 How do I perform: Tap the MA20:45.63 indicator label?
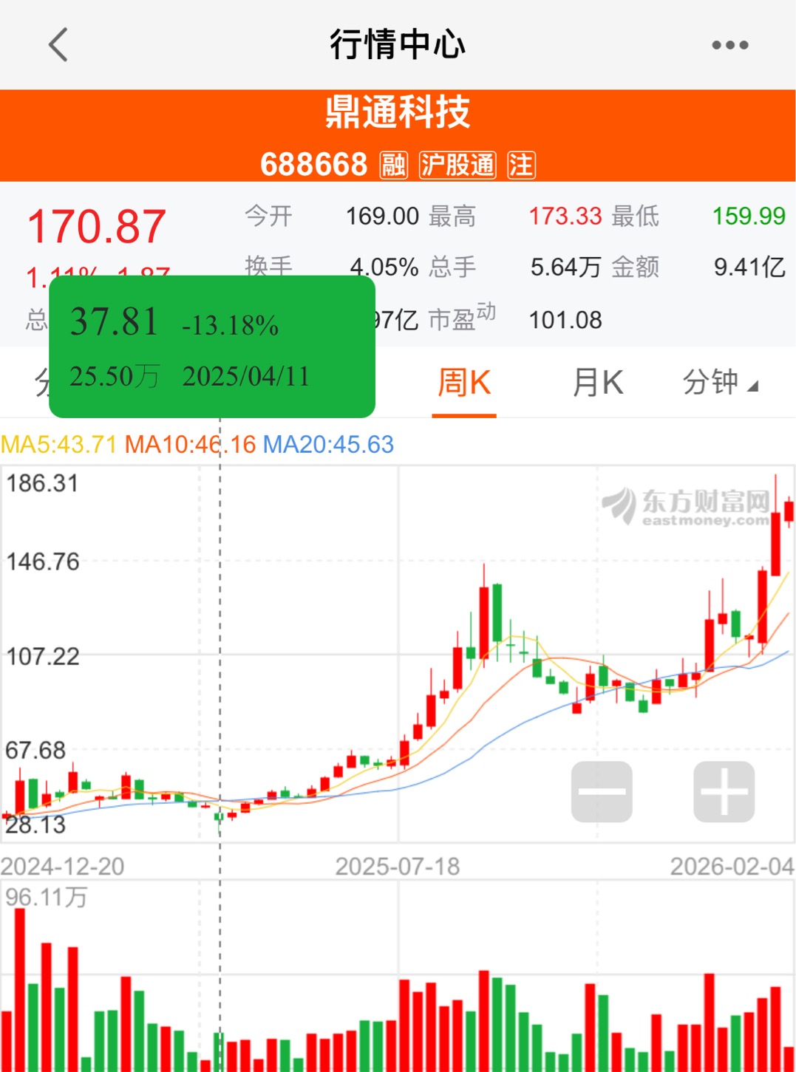[x=328, y=444]
